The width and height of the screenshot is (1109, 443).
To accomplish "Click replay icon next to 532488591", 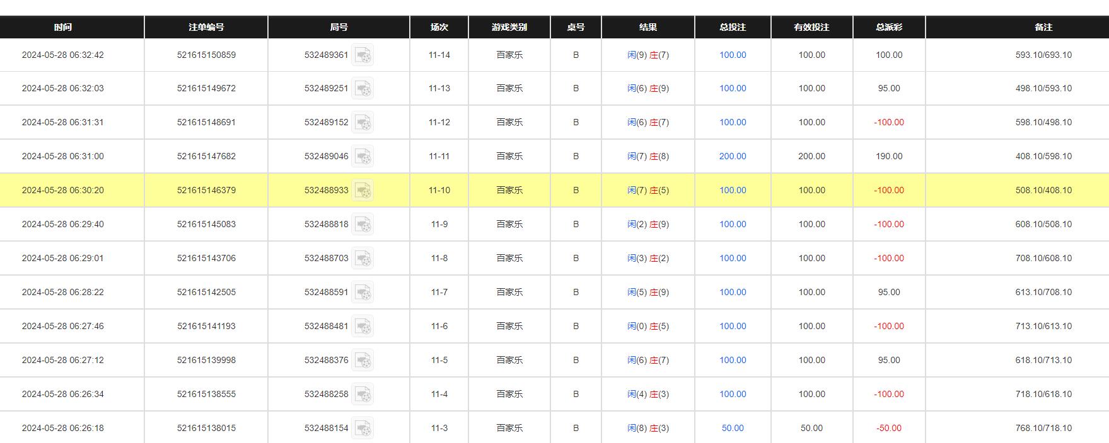I will click(363, 293).
